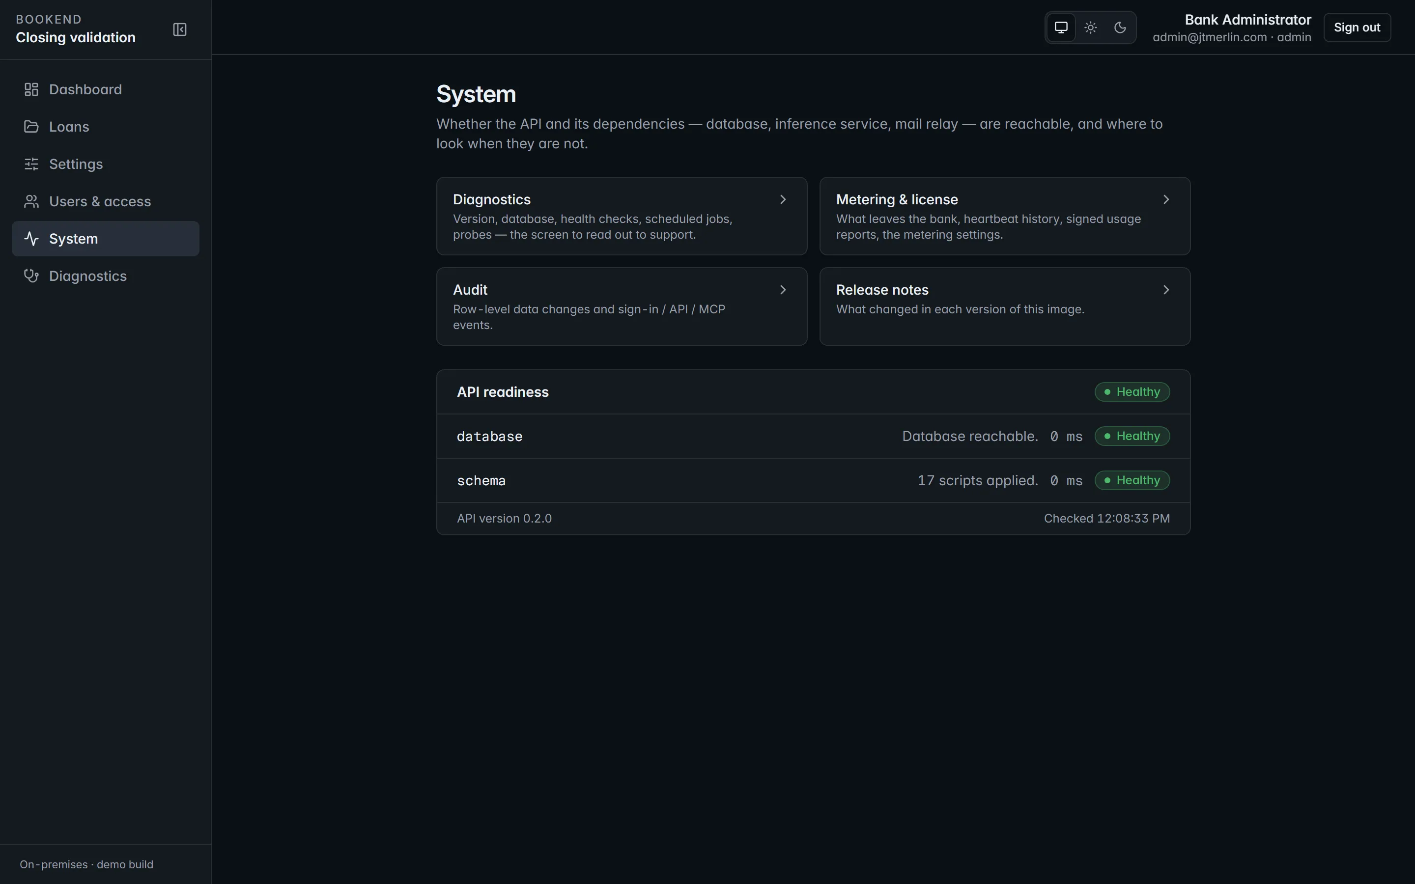The image size is (1415, 884).
Task: Open Diagnostics in the sidebar
Action: pyautogui.click(x=105, y=276)
